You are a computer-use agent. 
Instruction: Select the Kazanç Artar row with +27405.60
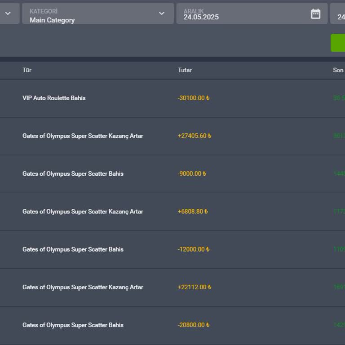(x=172, y=136)
